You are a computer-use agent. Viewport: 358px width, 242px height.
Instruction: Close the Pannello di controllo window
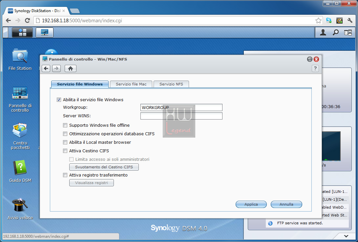(316, 59)
